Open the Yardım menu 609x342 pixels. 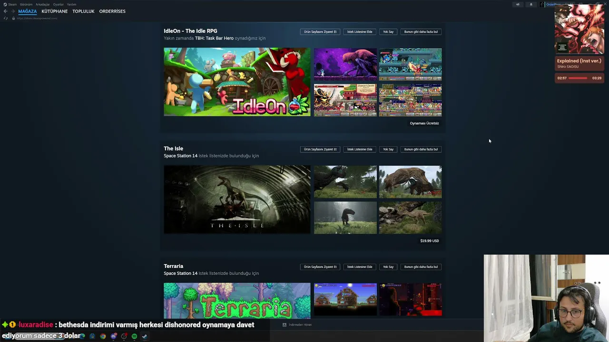[x=71, y=5]
